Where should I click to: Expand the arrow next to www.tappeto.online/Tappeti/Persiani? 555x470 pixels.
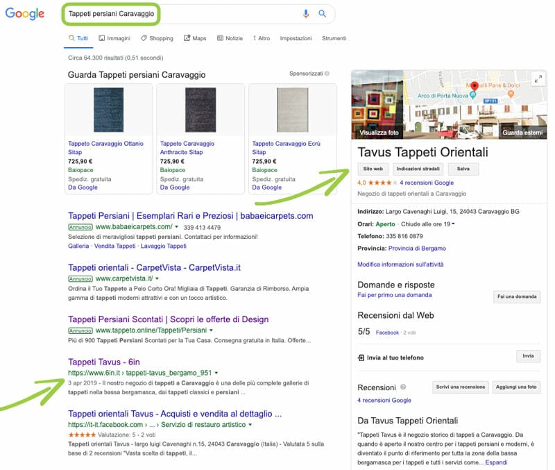212,330
